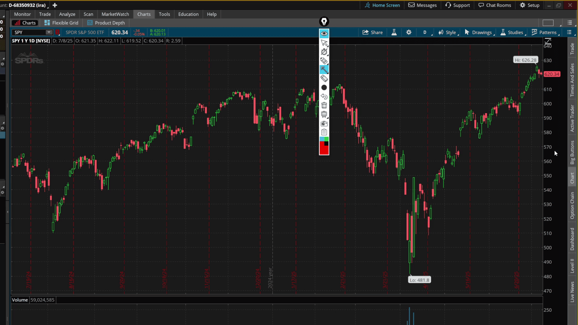The image size is (578, 325).
Task: Click the trash can delete icon
Action: [324, 105]
